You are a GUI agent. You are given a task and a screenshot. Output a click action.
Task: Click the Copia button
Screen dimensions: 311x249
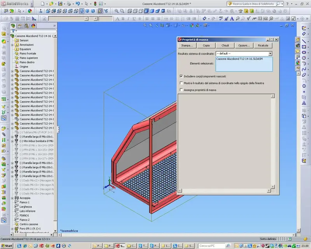pyautogui.click(x=206, y=46)
